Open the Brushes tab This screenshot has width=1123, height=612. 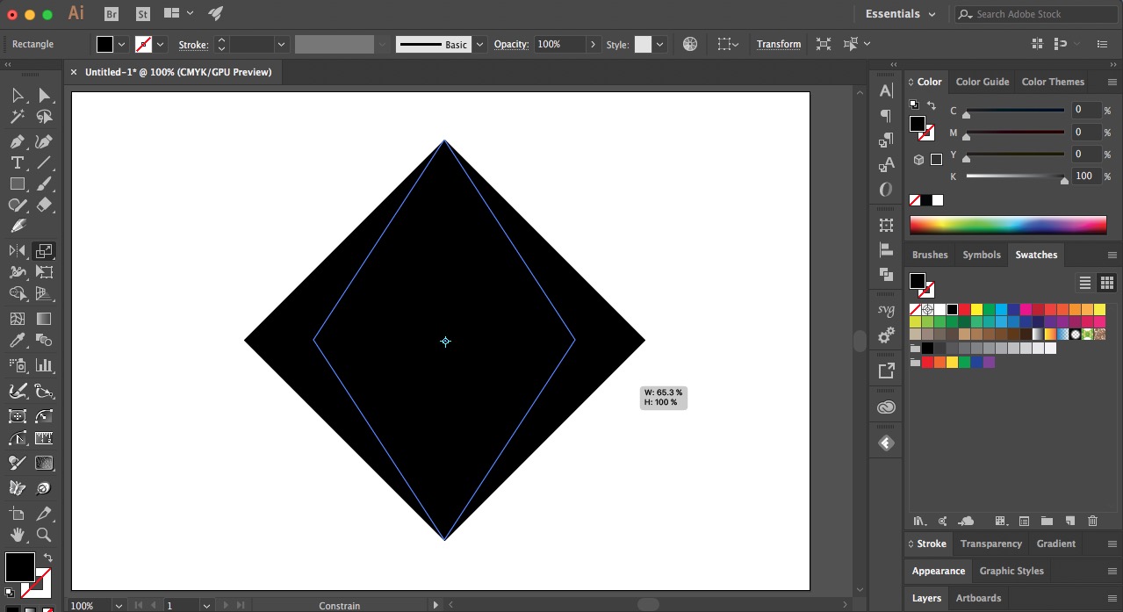[x=930, y=255]
